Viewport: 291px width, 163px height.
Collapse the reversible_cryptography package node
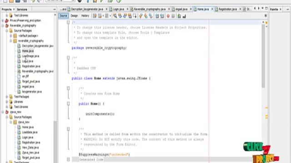pyautogui.click(x=11, y=41)
